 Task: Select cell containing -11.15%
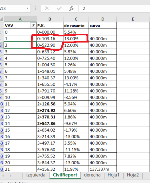pos(76,150)
